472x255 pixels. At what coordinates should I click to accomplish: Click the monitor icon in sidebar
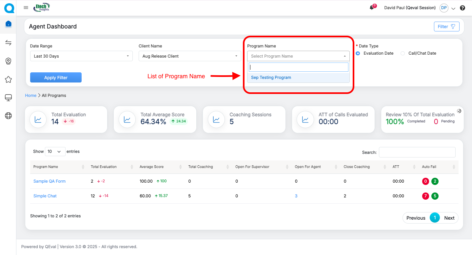coord(9,98)
